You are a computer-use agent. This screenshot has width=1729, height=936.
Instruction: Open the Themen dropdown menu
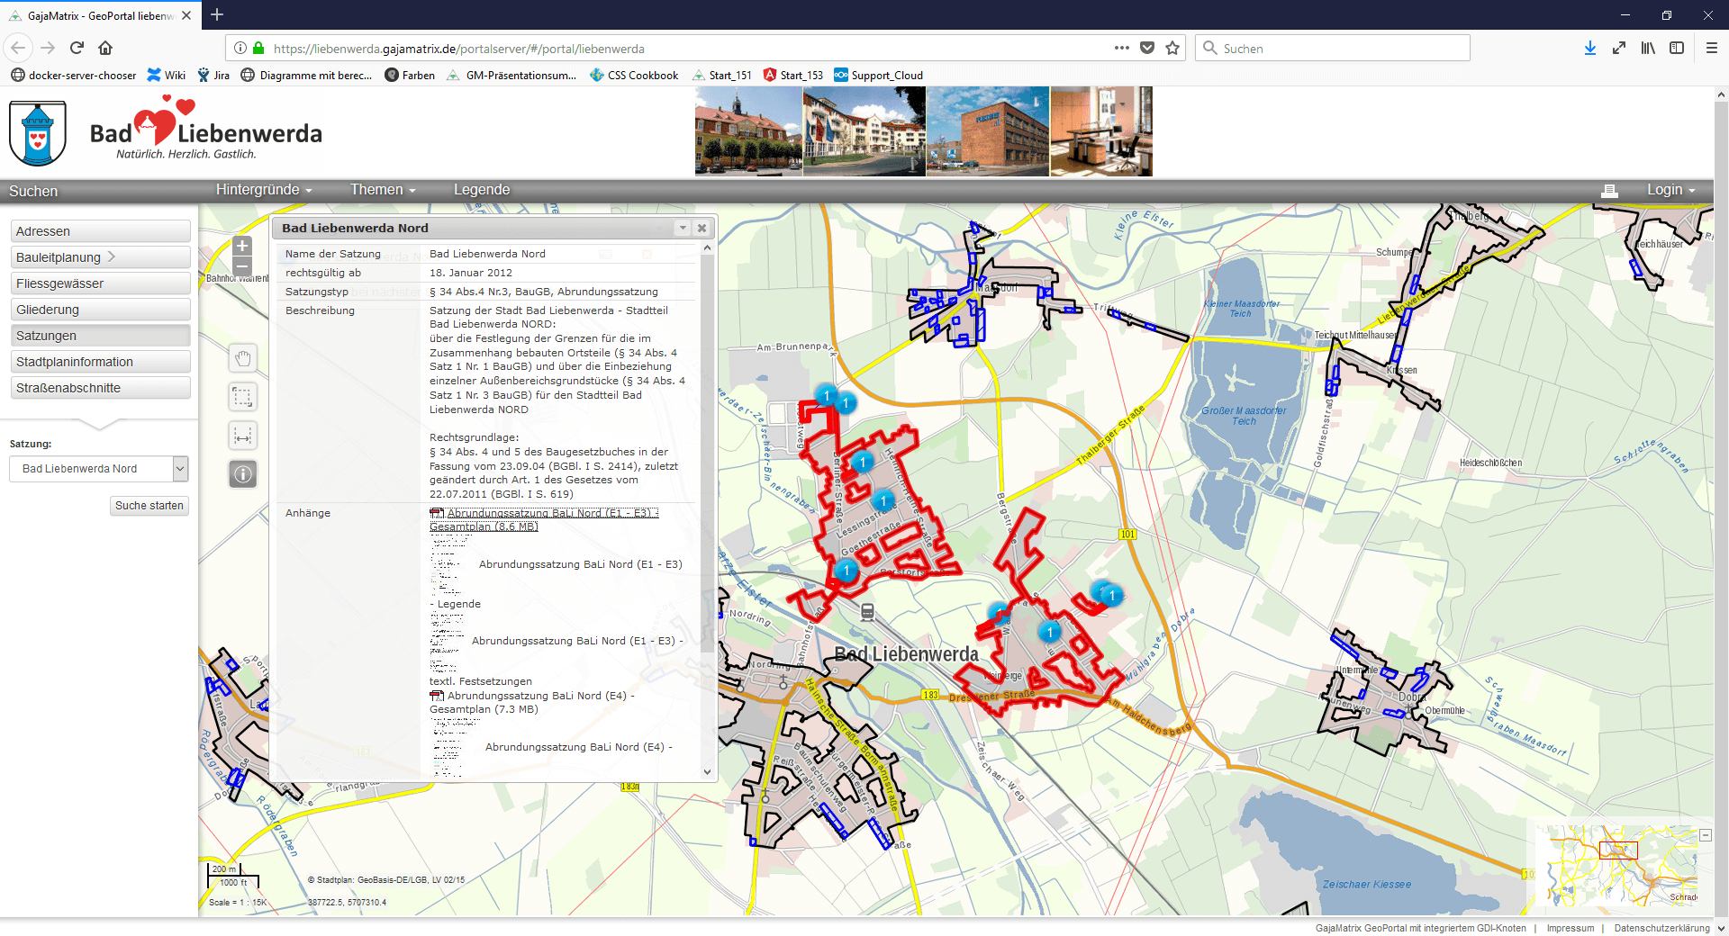pyautogui.click(x=383, y=190)
